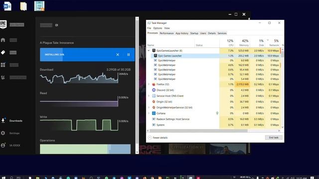Pause the A Plague Tale installation
This screenshot has height=179, width=319.
click(x=129, y=55)
